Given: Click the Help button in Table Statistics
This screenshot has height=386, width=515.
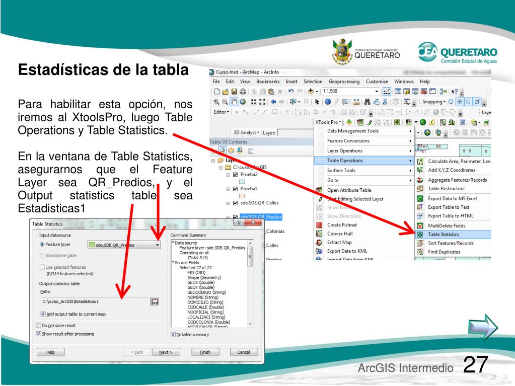Looking at the screenshot, I should (50, 352).
